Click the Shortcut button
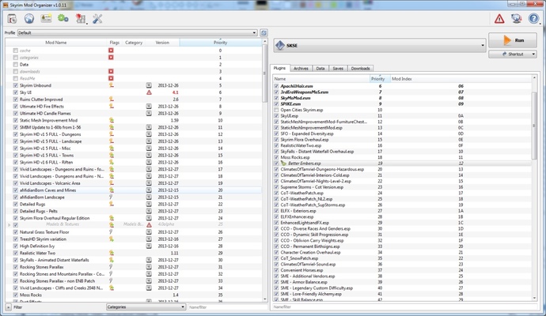Image resolution: width=546 pixels, height=316 pixels. [513, 55]
